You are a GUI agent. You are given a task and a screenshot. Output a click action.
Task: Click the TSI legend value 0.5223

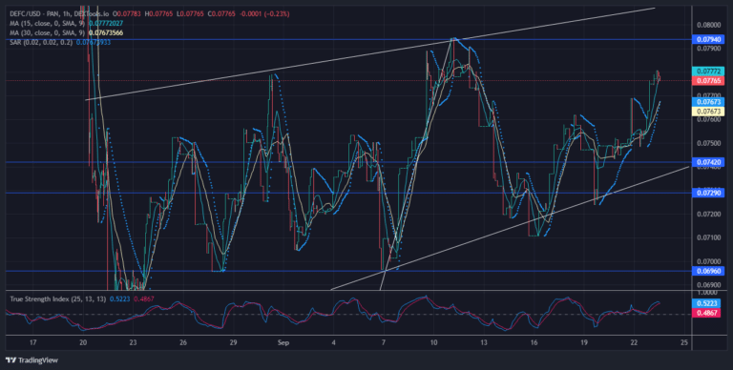click(x=119, y=299)
